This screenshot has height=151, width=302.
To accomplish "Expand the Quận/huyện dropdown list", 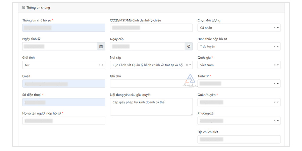I will pos(278,102).
